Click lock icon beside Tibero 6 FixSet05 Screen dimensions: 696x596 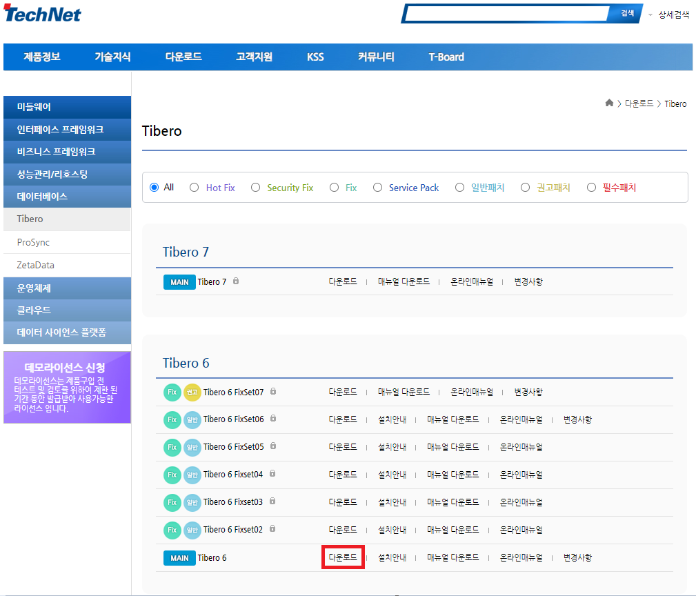(273, 446)
